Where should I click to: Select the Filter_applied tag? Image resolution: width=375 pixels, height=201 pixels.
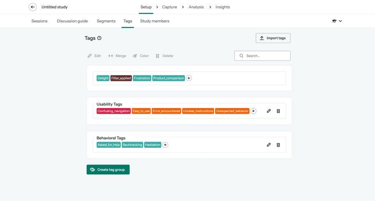[x=121, y=78]
